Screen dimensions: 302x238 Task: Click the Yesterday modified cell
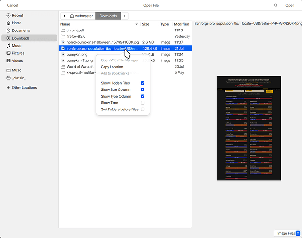click(x=182, y=36)
